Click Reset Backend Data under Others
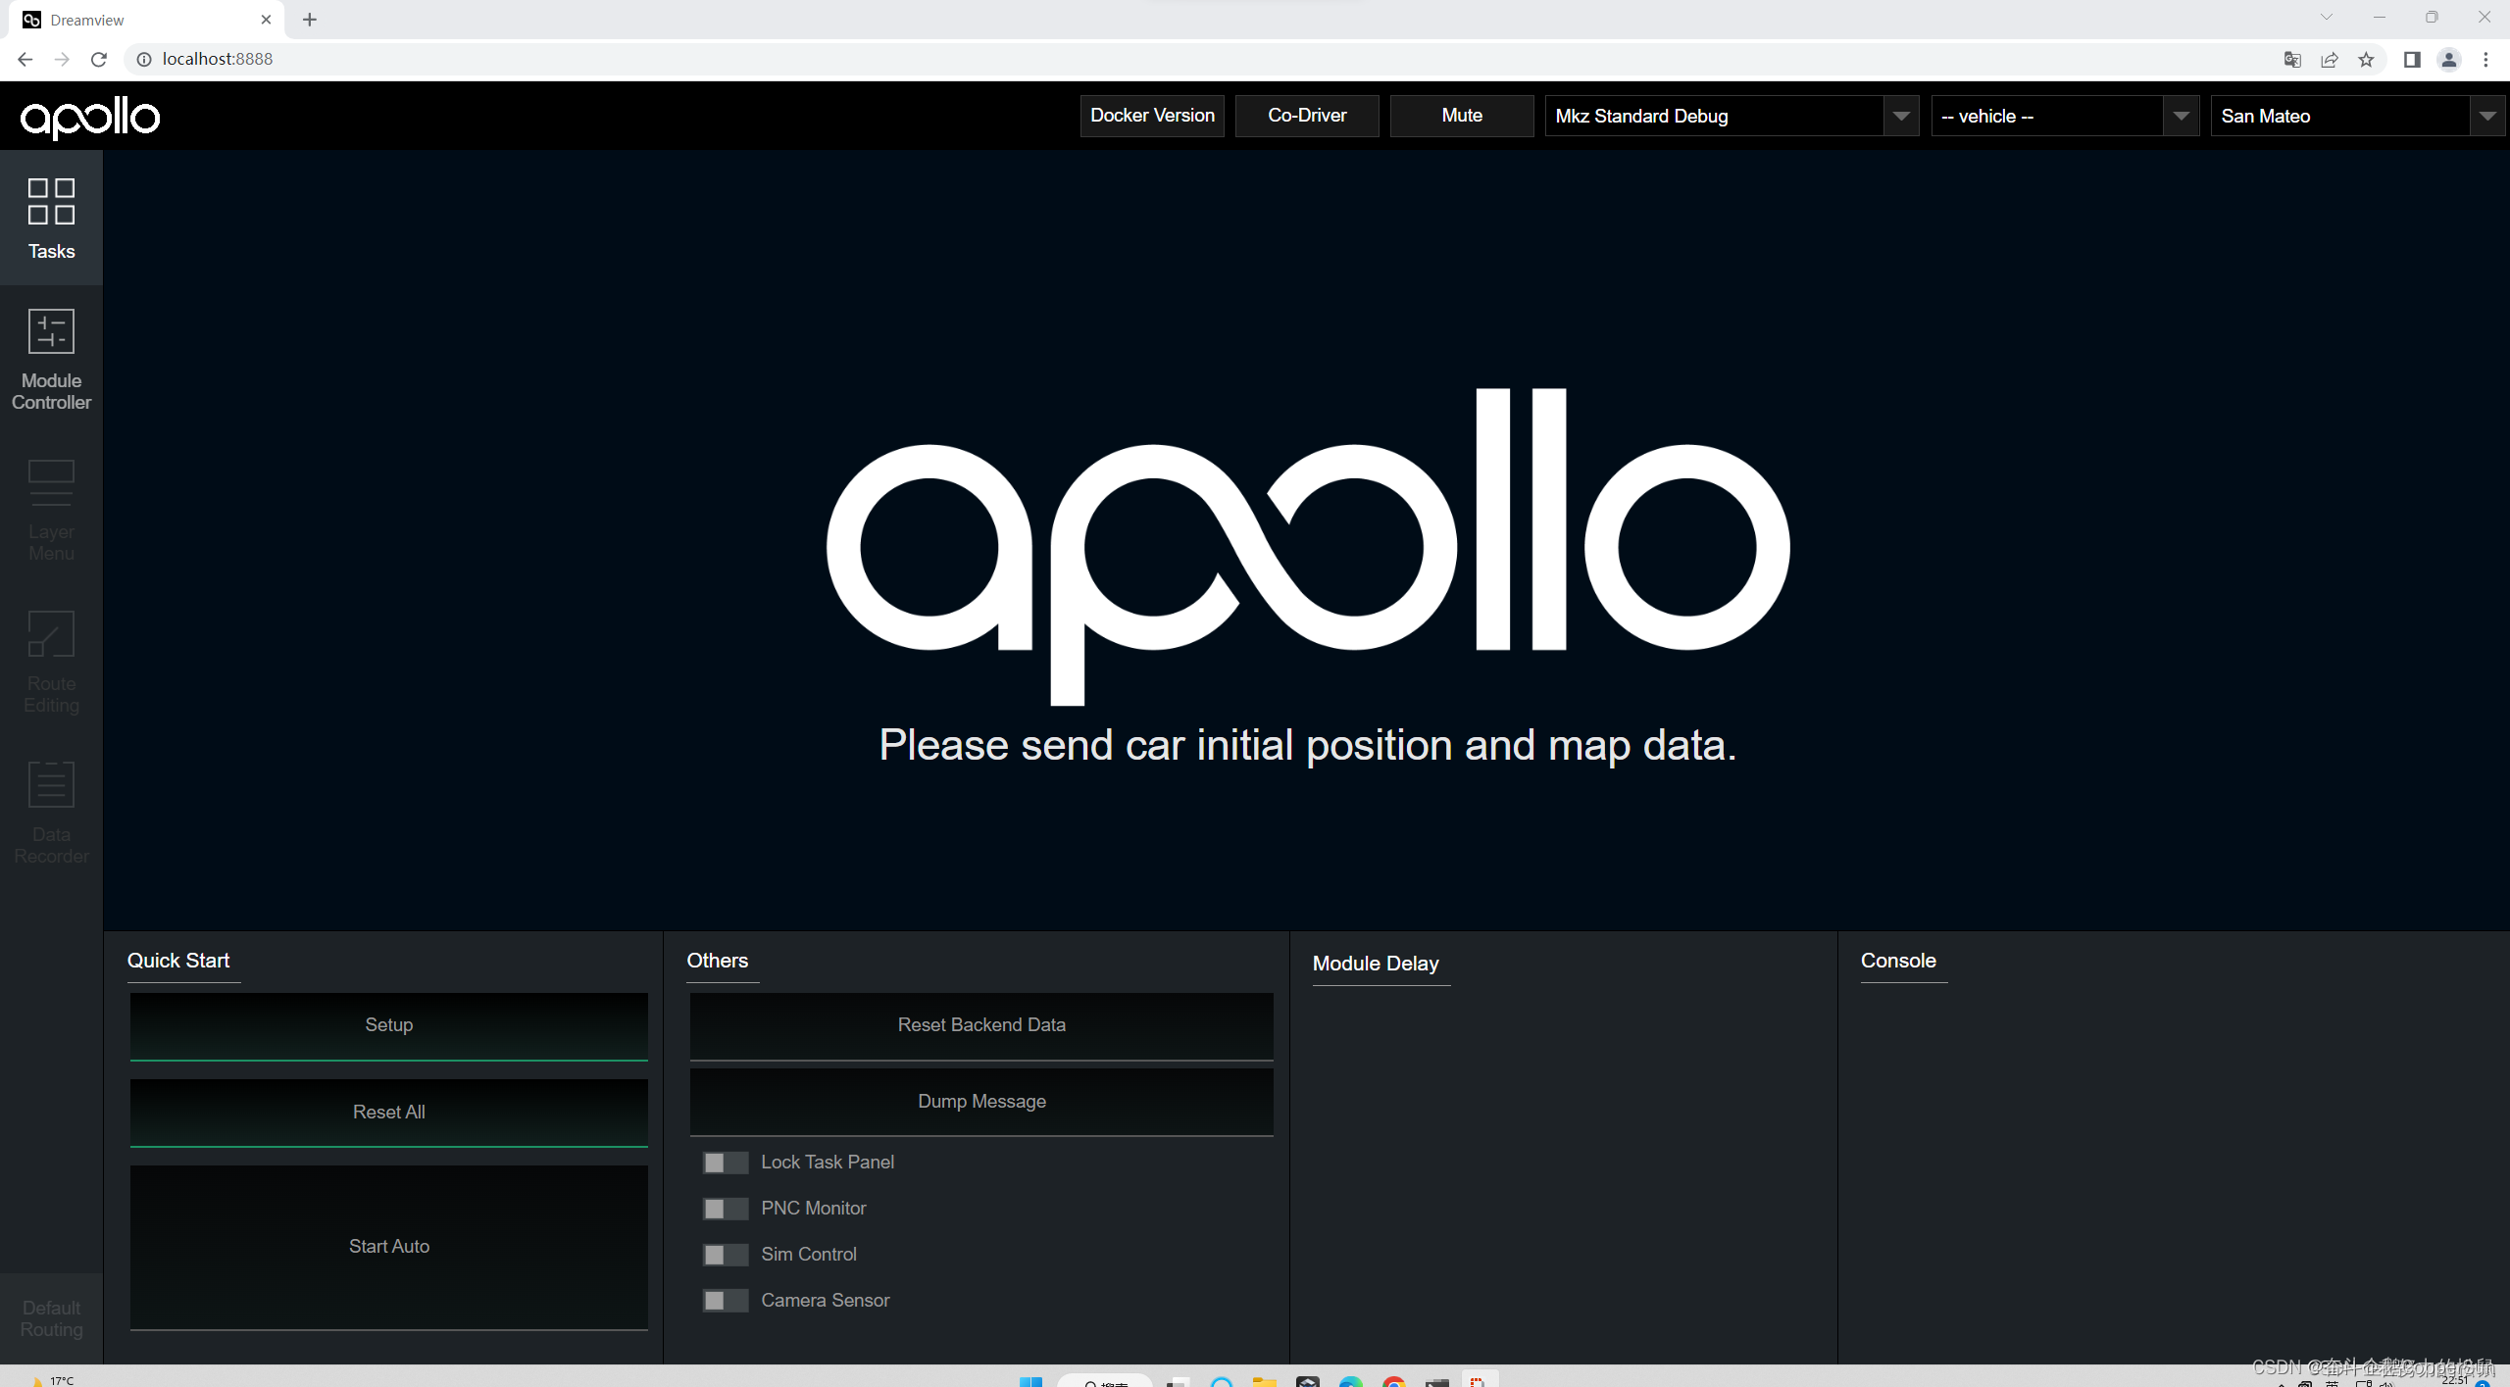This screenshot has width=2510, height=1387. (x=980, y=1024)
